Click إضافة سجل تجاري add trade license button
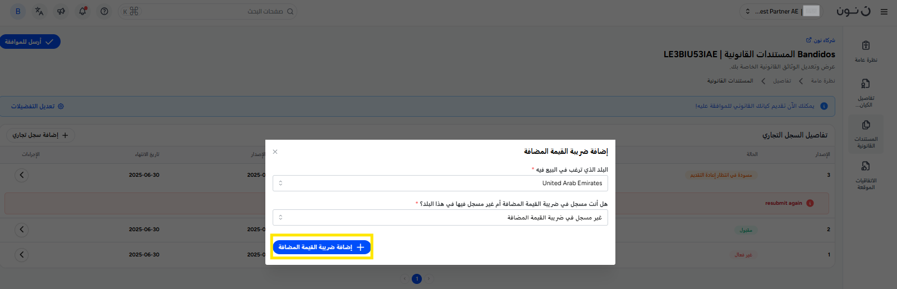 (40, 135)
